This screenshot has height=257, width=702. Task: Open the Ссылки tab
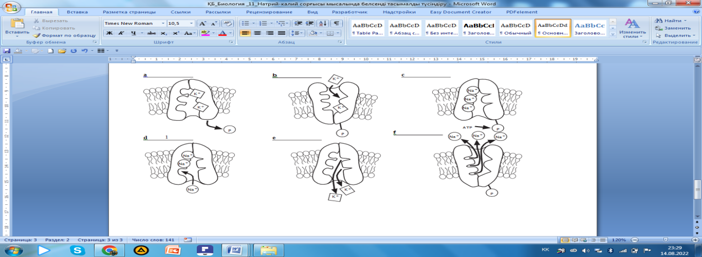[181, 11]
